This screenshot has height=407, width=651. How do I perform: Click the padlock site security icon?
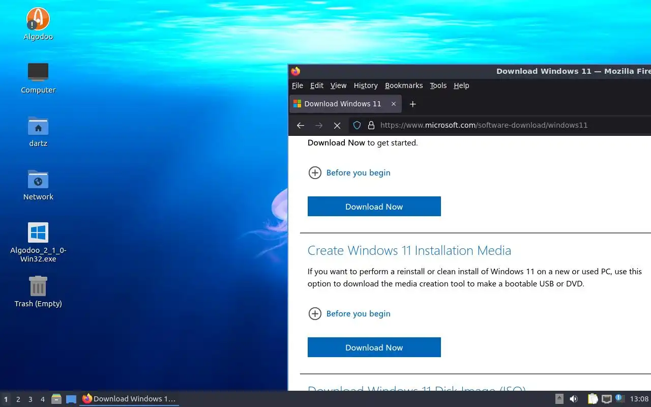click(371, 125)
